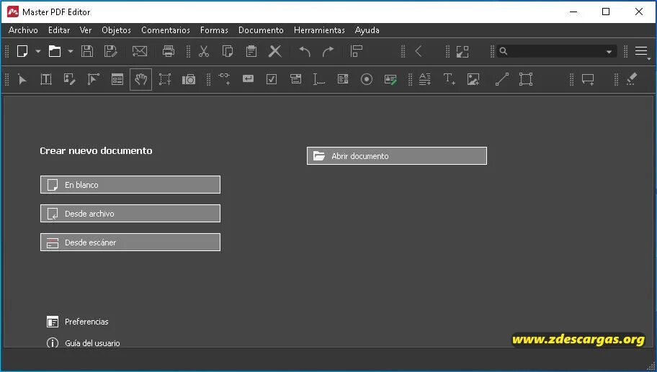Expand the Open recent files dropdown arrow
Image resolution: width=657 pixels, height=372 pixels.
pyautogui.click(x=71, y=52)
